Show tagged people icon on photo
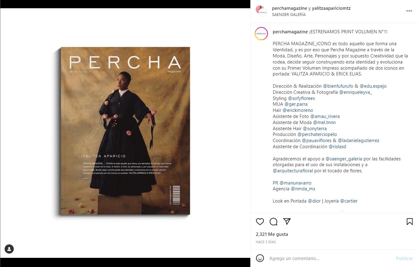The image size is (418, 267). pos(9,249)
